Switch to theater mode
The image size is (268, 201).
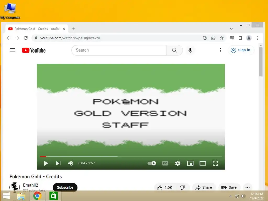coord(203,163)
